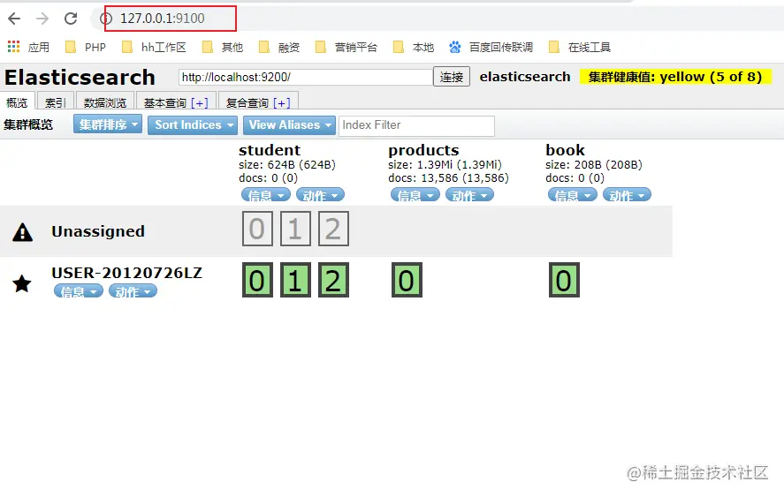This screenshot has width=784, height=497.
Task: Click products size: 1.39Mi text
Action: pyautogui.click(x=445, y=165)
